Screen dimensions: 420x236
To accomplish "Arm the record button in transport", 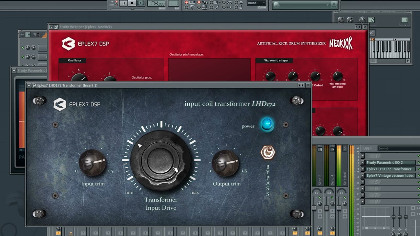I will [x=140, y=3].
